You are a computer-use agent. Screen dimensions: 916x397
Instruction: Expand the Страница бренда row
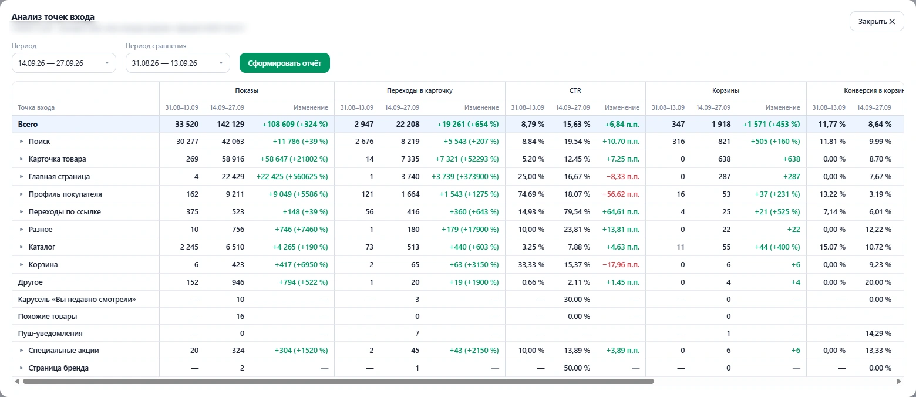coord(22,368)
